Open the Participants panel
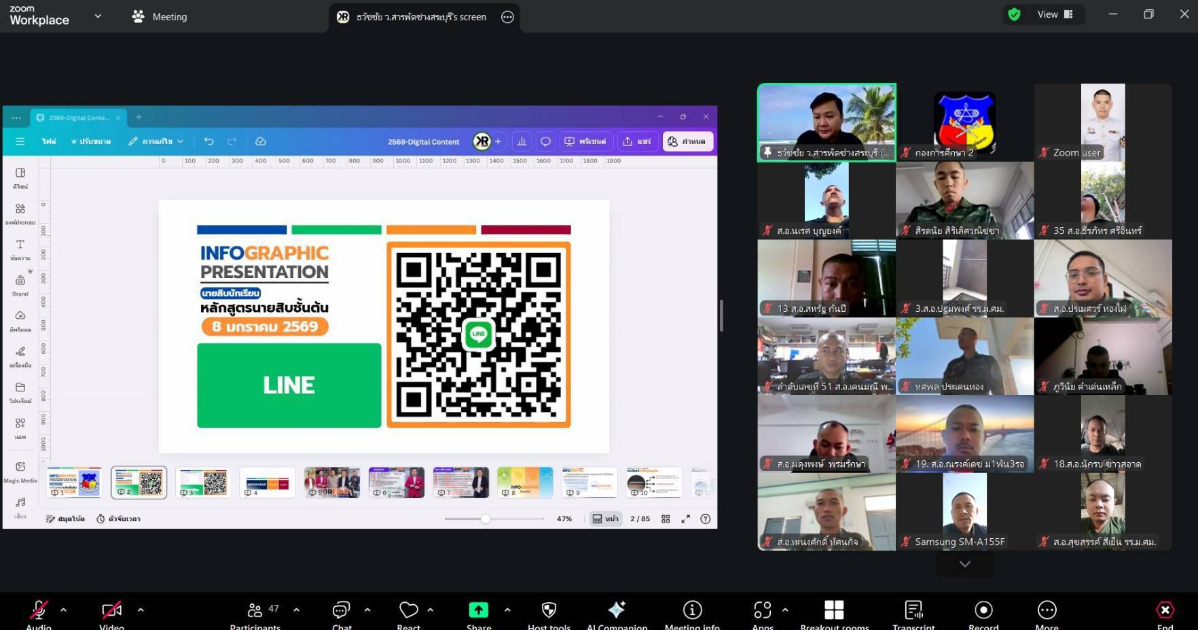Viewport: 1198px width, 630px height. [255, 611]
